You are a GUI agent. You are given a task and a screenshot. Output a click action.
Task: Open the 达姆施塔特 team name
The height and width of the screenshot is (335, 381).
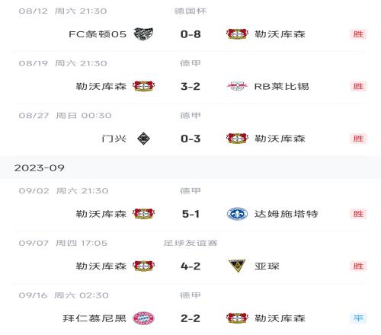click(287, 214)
